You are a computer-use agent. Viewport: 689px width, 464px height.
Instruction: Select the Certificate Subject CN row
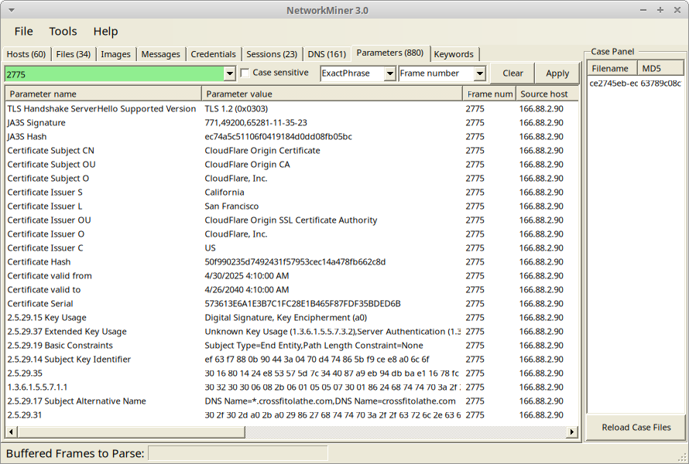coord(292,151)
